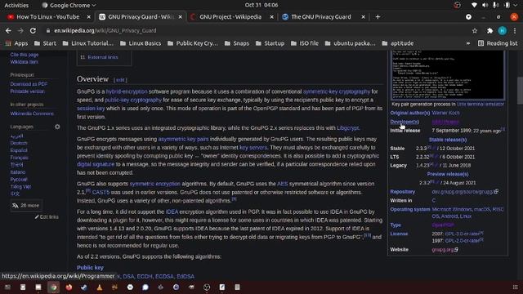Show applications grid in the dock
This screenshot has height=294, width=523.
coord(515,287)
